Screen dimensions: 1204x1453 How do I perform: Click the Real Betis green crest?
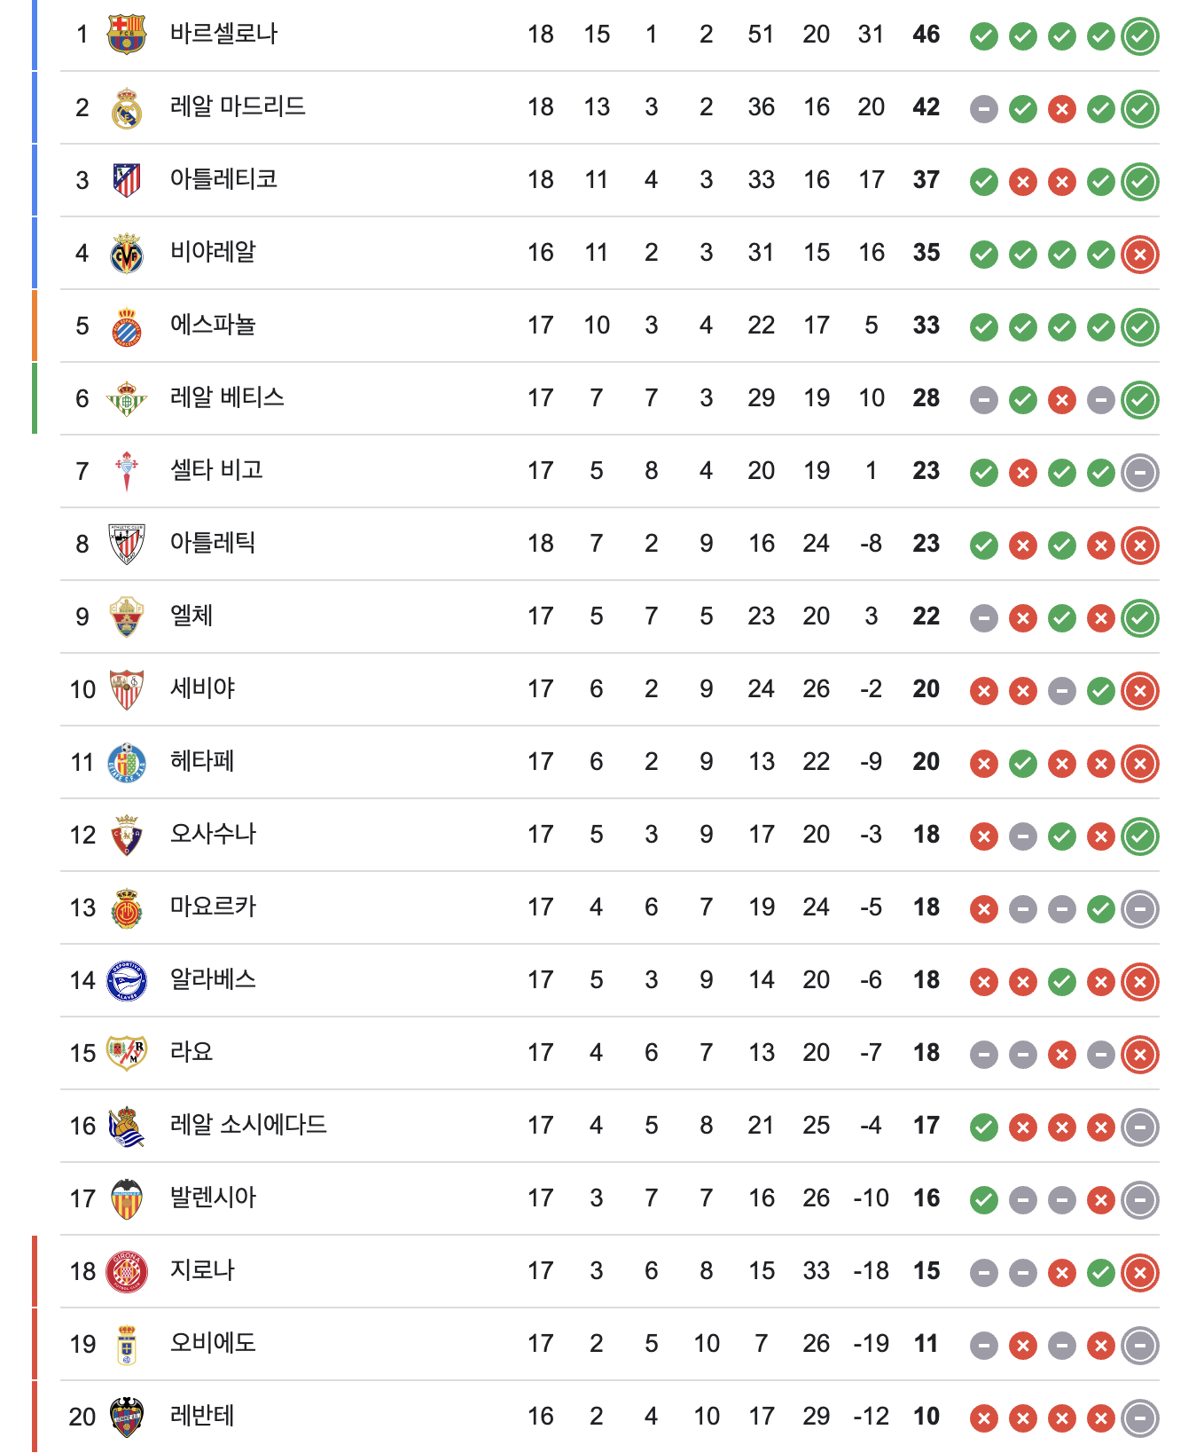point(127,399)
